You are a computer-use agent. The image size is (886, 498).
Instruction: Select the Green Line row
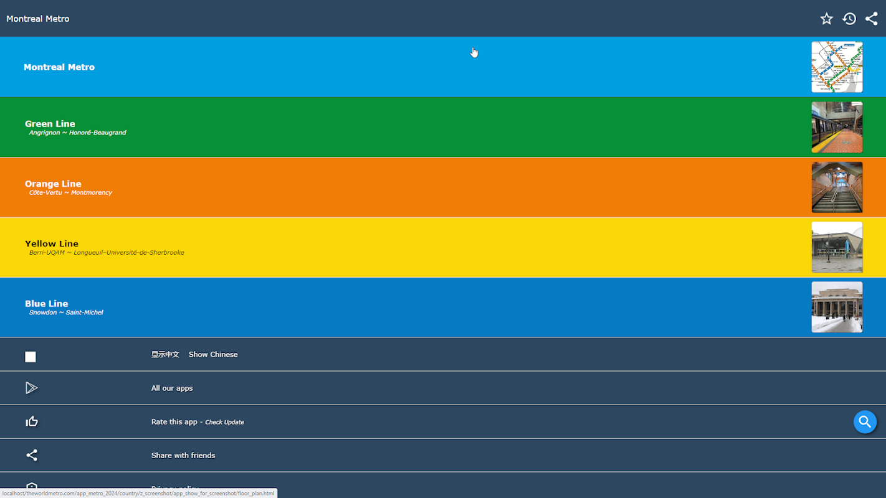[x=443, y=127]
